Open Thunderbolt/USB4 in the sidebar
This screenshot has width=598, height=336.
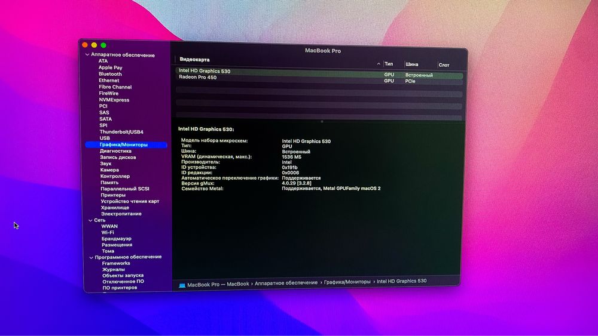pyautogui.click(x=121, y=132)
